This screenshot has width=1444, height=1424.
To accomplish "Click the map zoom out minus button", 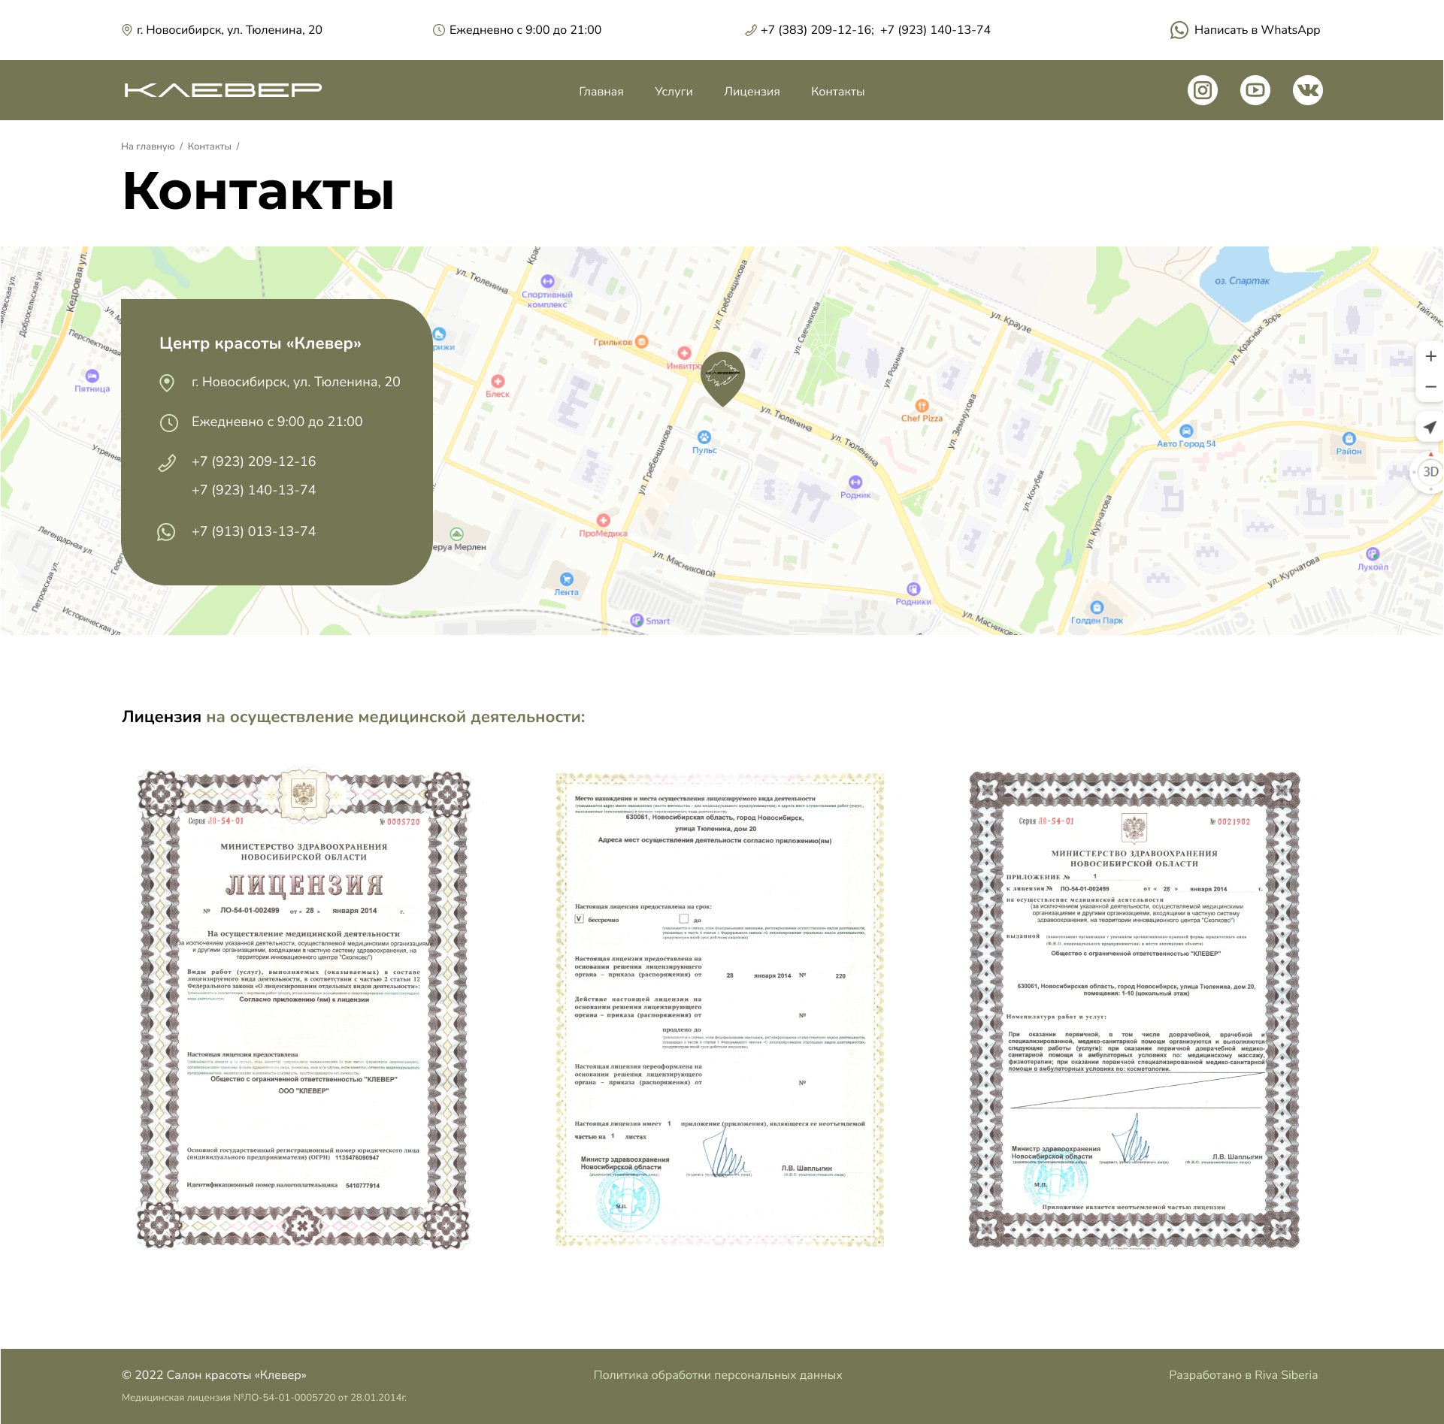I will pos(1430,386).
